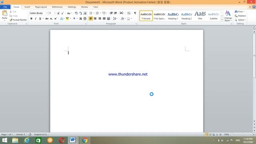Shrink font size with the small A icon
256x144 pixels.
click(62, 13)
